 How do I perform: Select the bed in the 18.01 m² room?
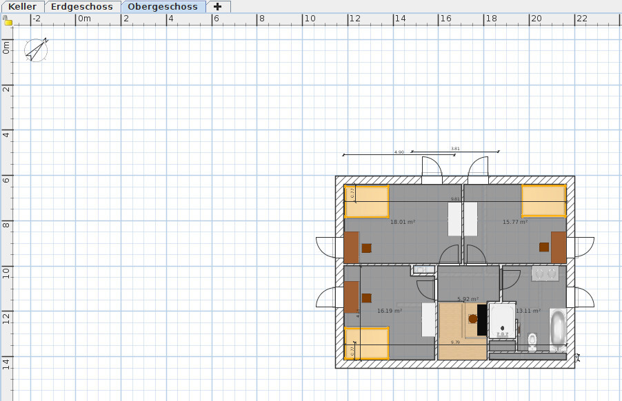(367, 201)
